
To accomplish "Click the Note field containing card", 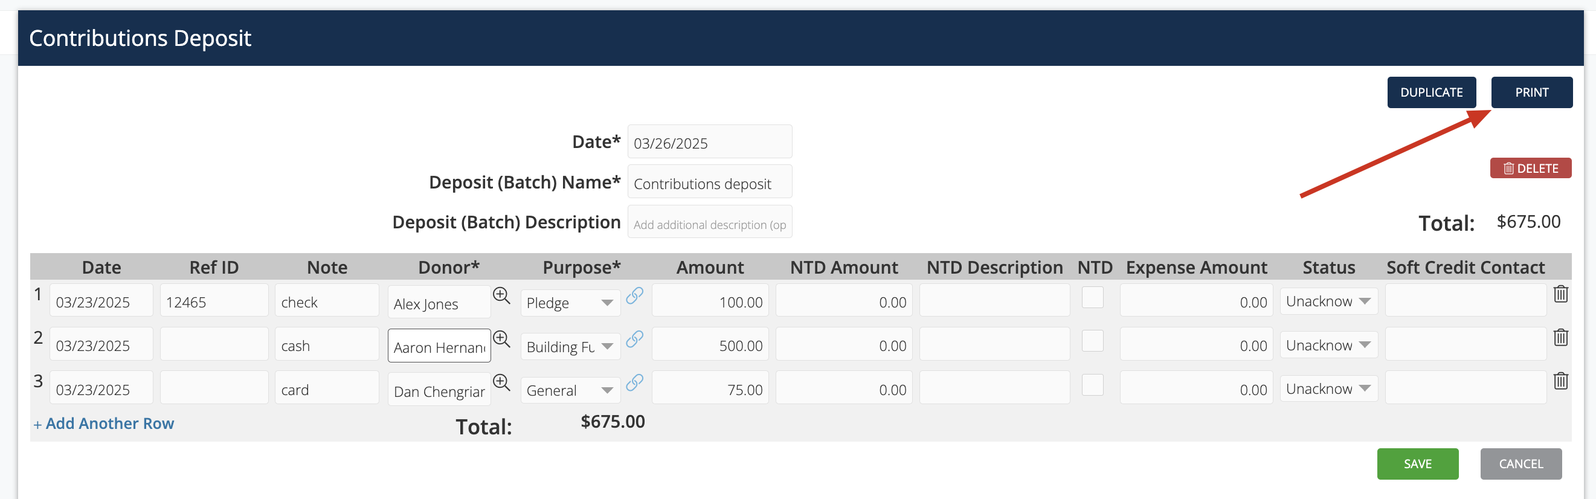I will (327, 388).
